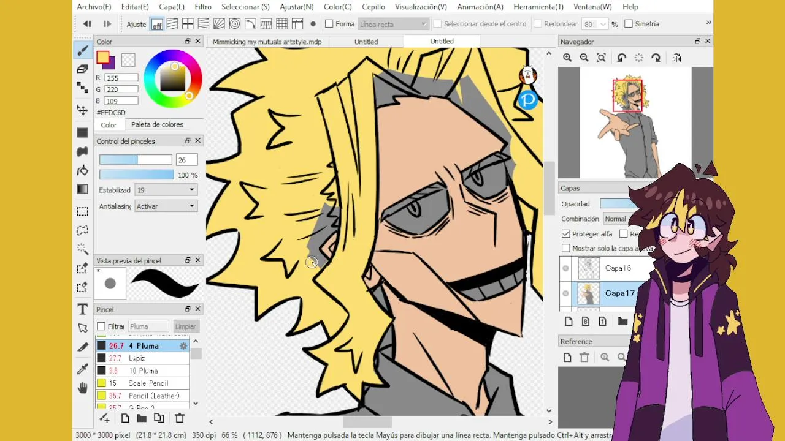
Task: Toggle visibility of Capa17
Action: pyautogui.click(x=565, y=293)
